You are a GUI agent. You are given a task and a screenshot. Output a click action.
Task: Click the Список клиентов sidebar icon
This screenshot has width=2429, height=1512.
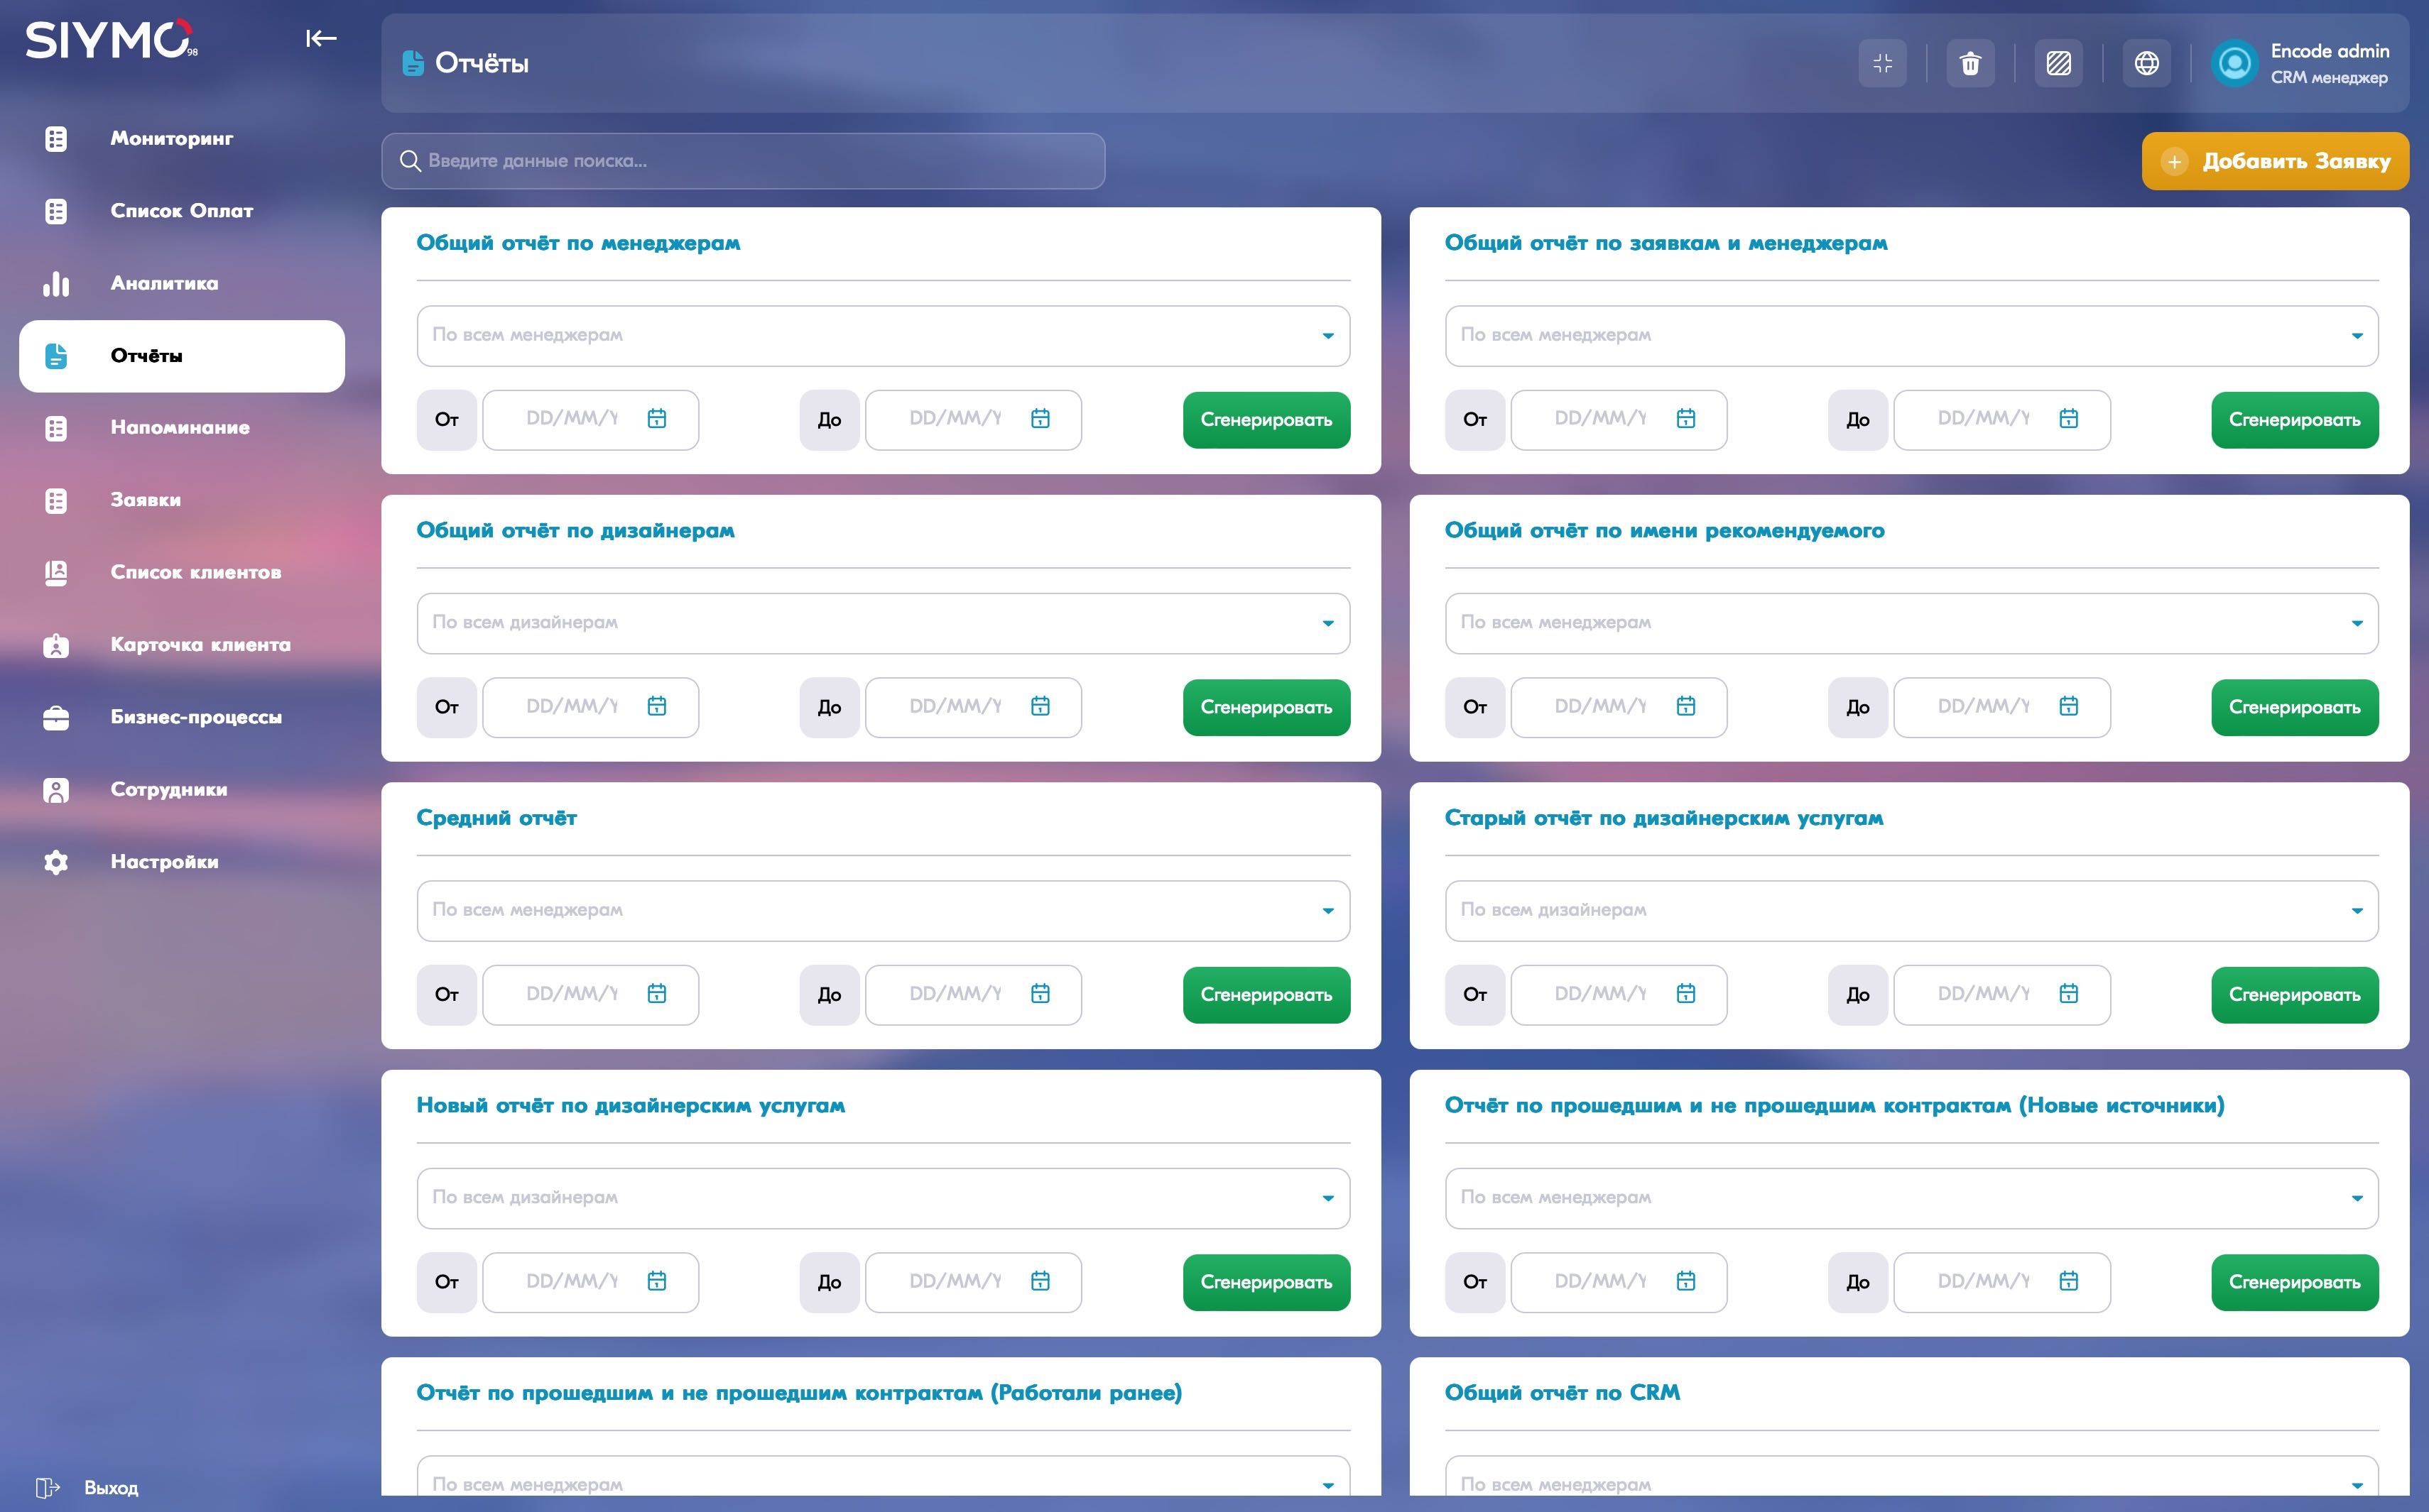coord(56,573)
